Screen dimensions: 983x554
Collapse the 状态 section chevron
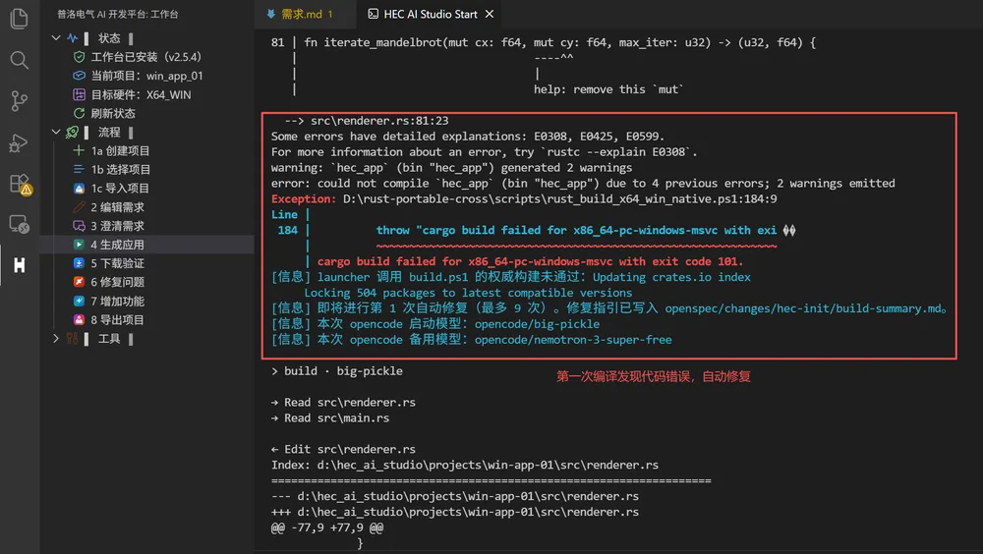[x=56, y=38]
